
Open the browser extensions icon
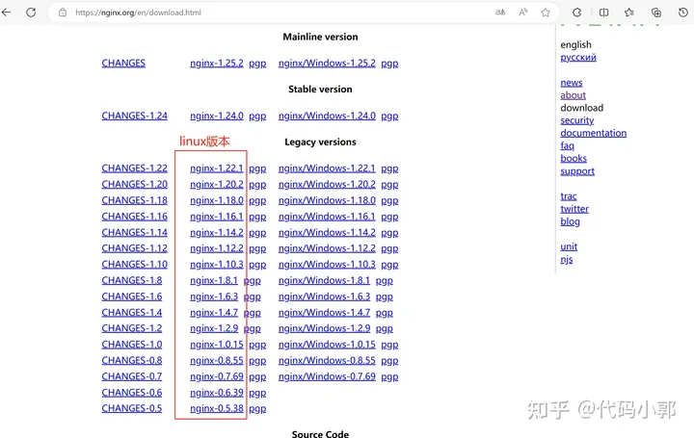point(576,13)
